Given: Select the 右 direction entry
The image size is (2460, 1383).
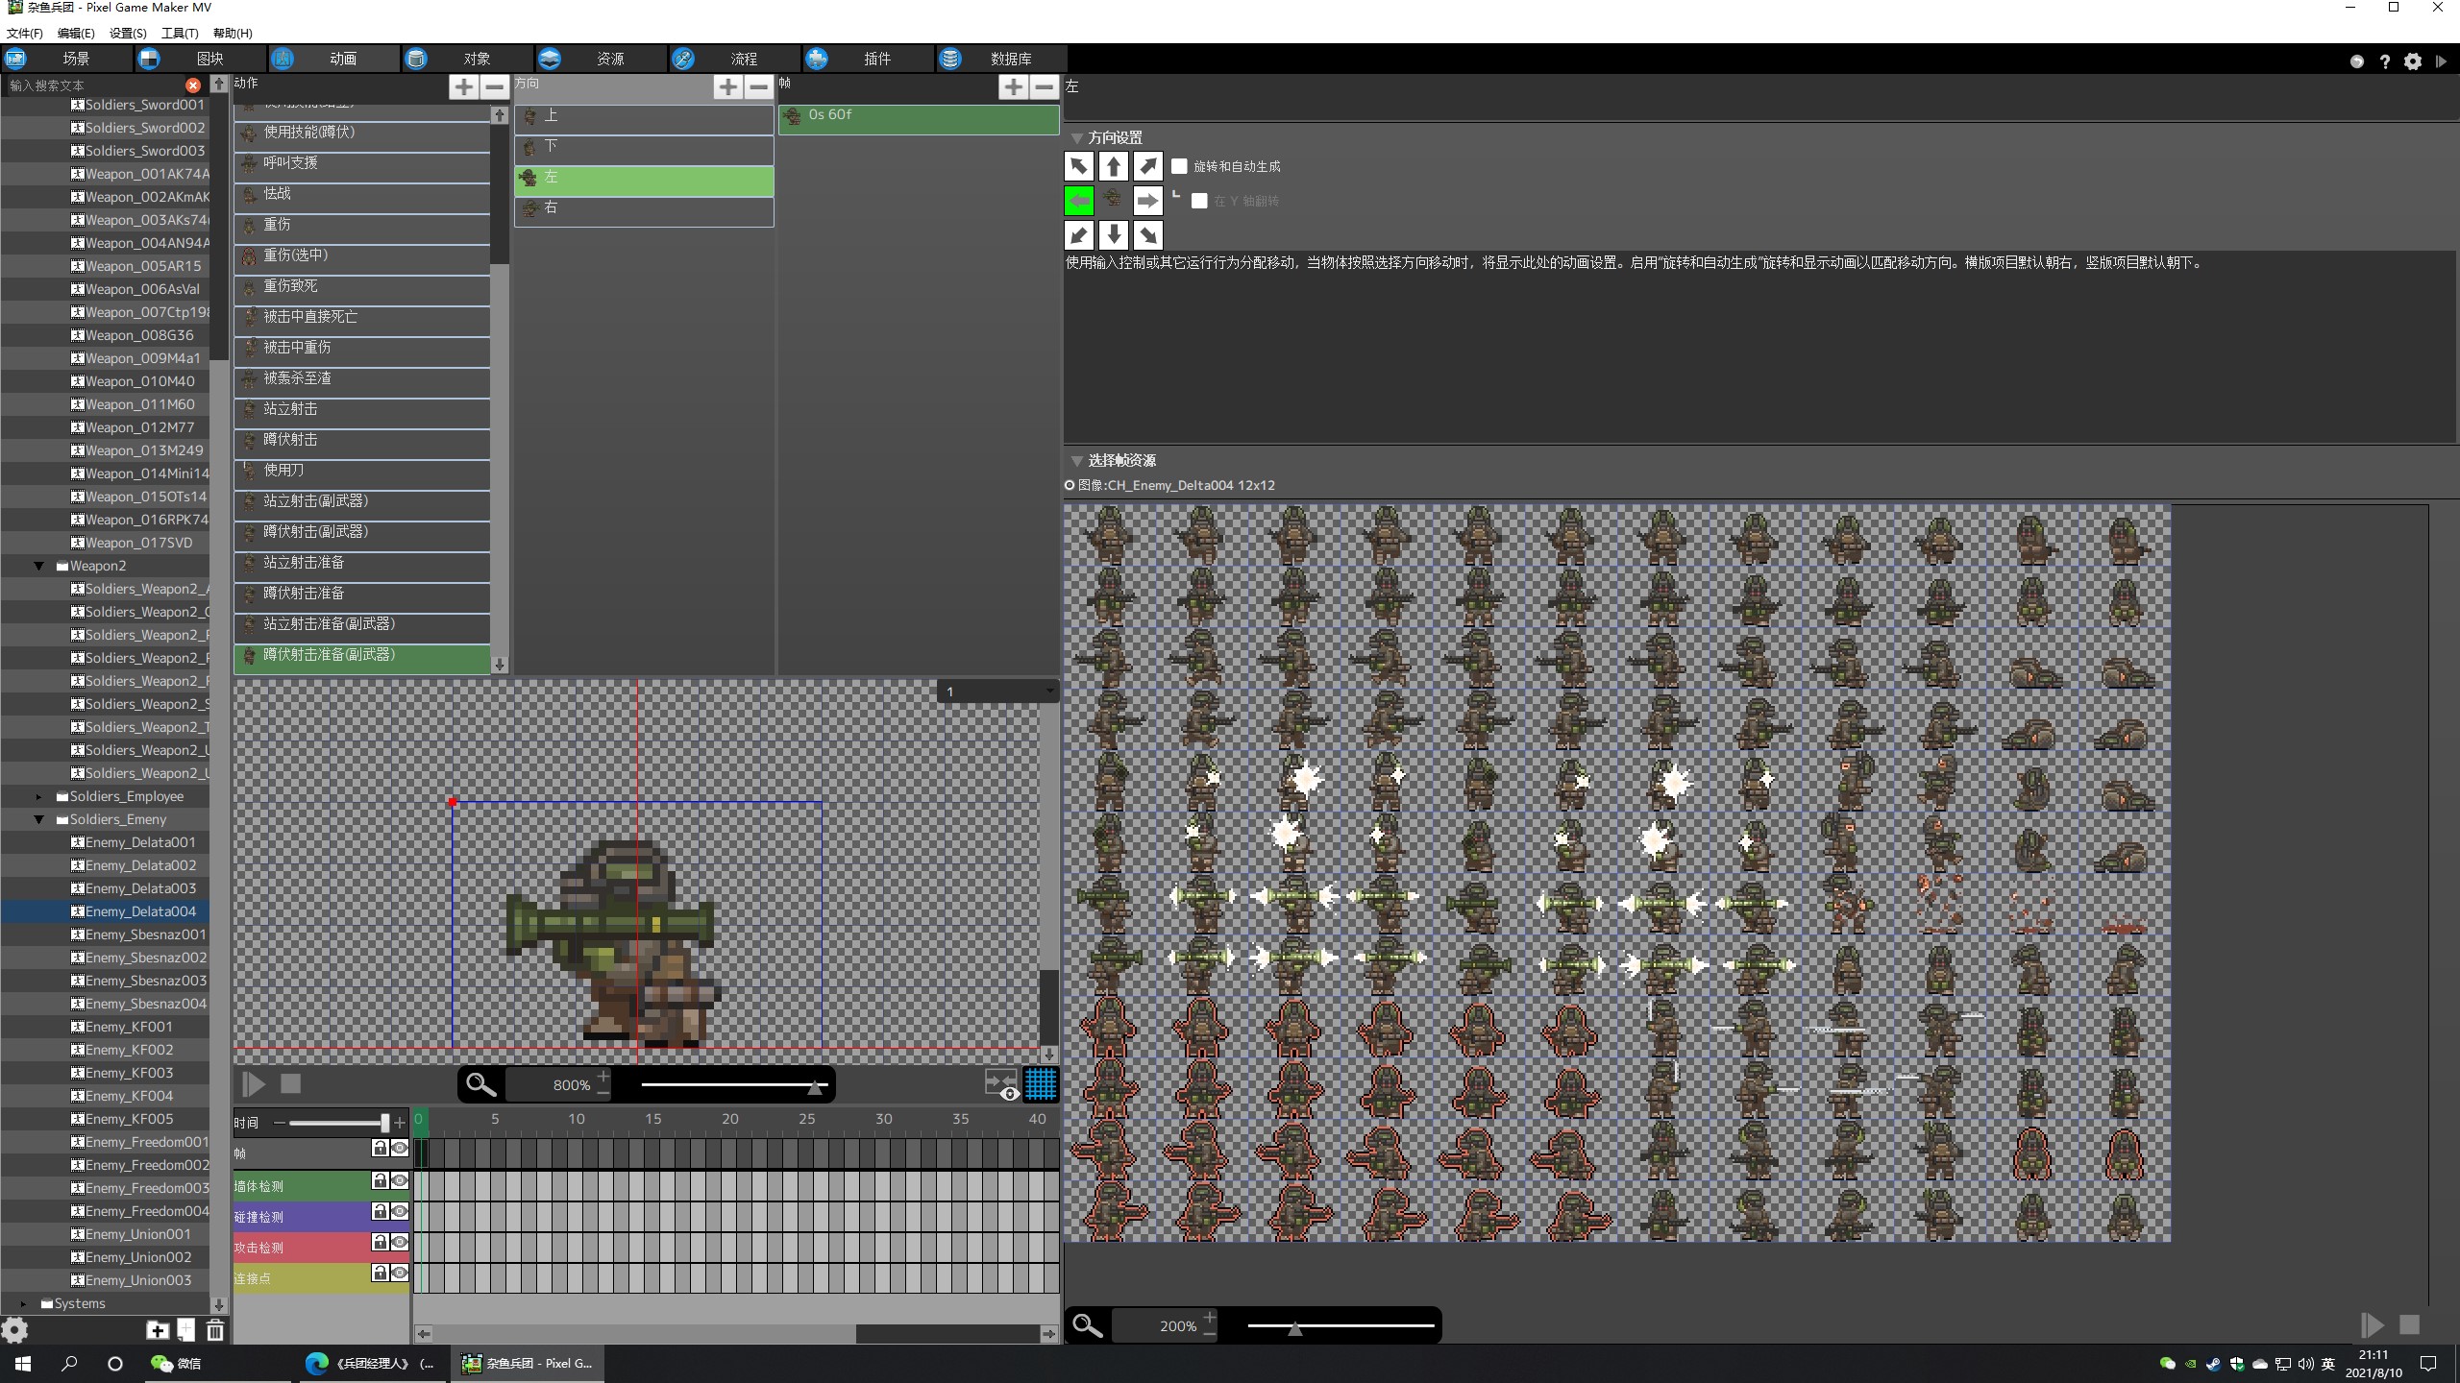Looking at the screenshot, I should 644,208.
